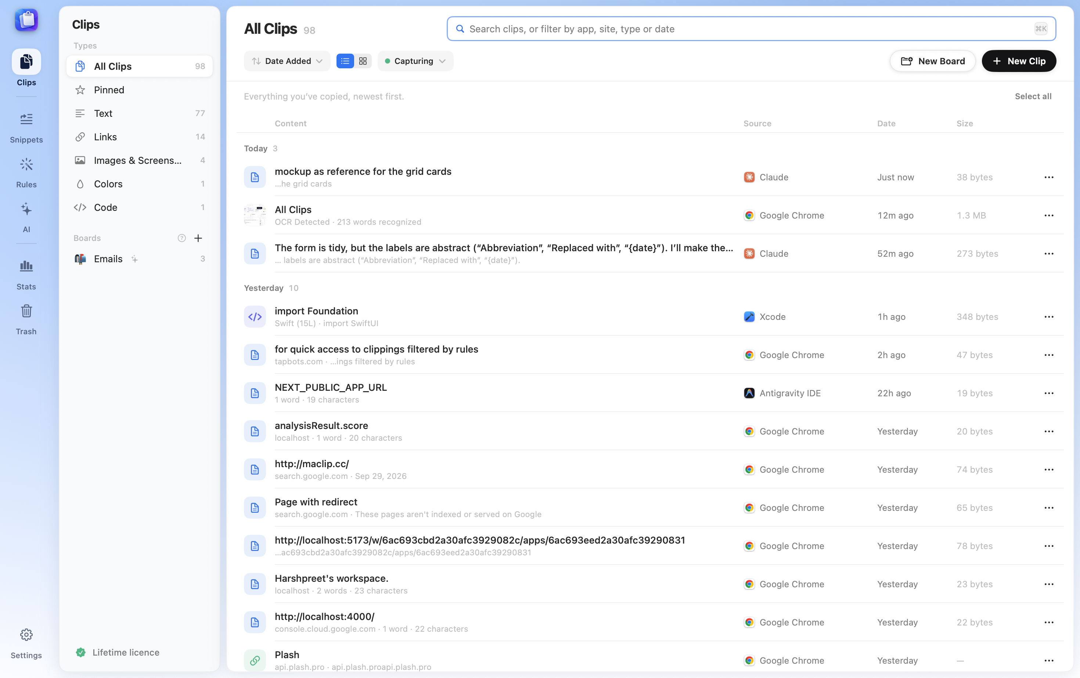Open the AI section
Viewport: 1080px width, 678px height.
pos(26,217)
